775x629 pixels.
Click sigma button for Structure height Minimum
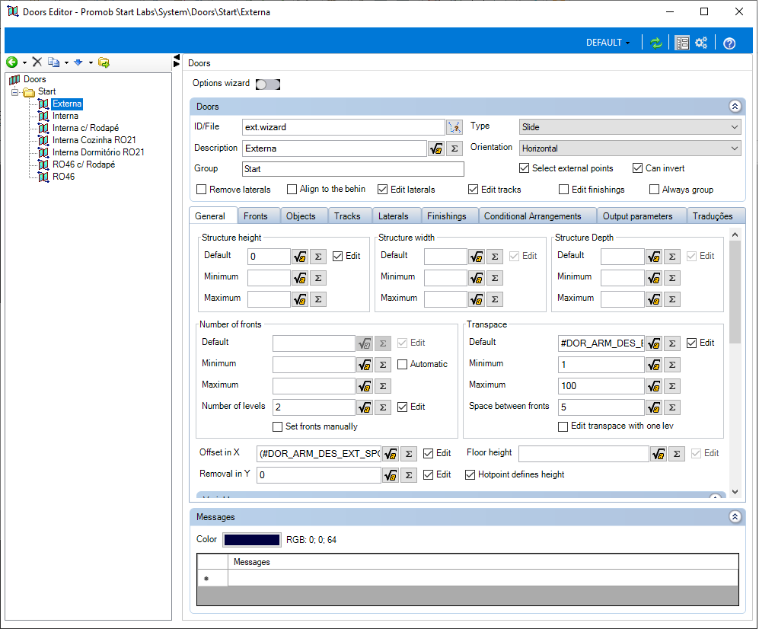click(318, 278)
